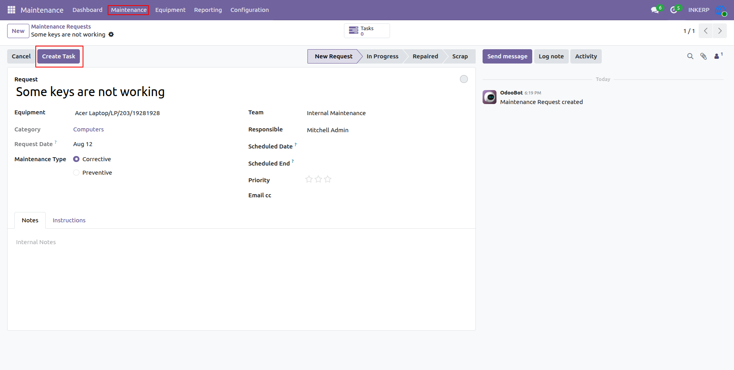
Task: Open Equipment menu in navbar
Action: 170,10
